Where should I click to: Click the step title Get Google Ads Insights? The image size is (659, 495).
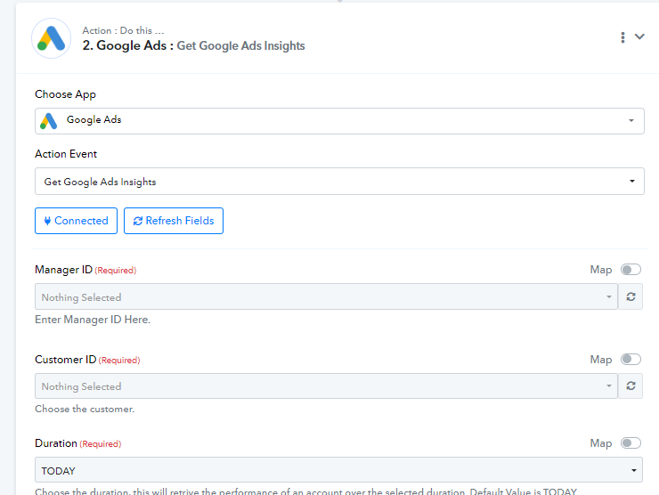coord(240,45)
